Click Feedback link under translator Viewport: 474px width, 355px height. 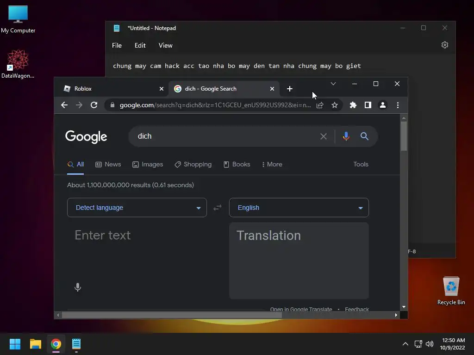point(357,309)
